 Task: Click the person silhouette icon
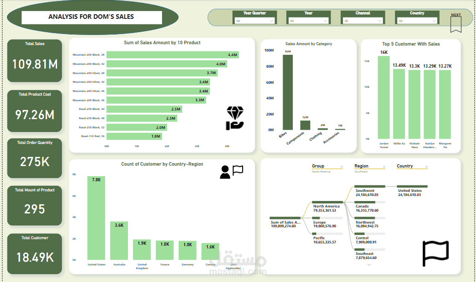coord(225,172)
